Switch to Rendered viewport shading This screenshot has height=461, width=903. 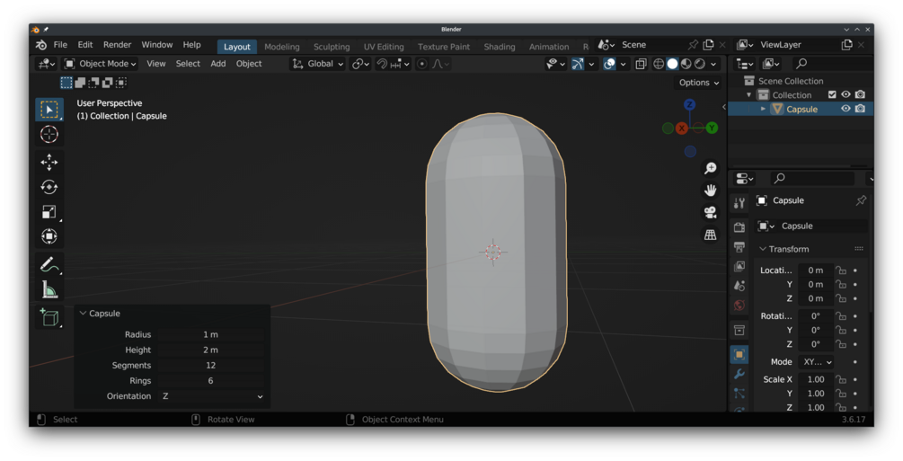coord(700,64)
